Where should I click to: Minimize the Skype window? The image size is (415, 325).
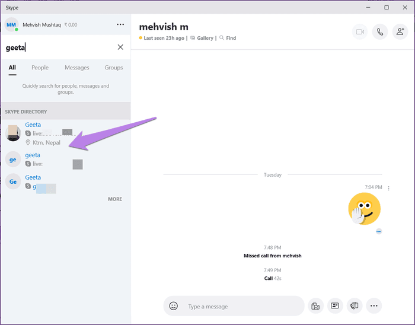point(368,7)
